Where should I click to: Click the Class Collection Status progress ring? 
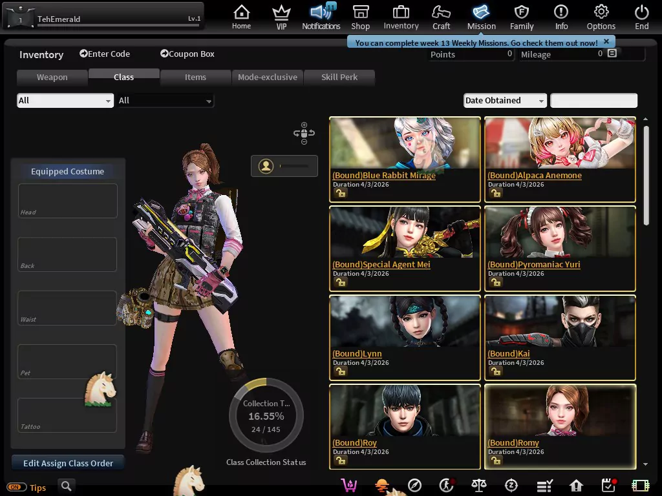pyautogui.click(x=266, y=415)
